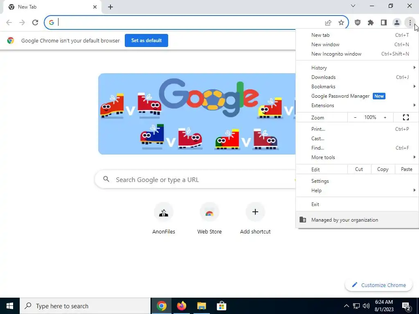
Task: Choose Cast... from the menu
Action: (x=357, y=139)
